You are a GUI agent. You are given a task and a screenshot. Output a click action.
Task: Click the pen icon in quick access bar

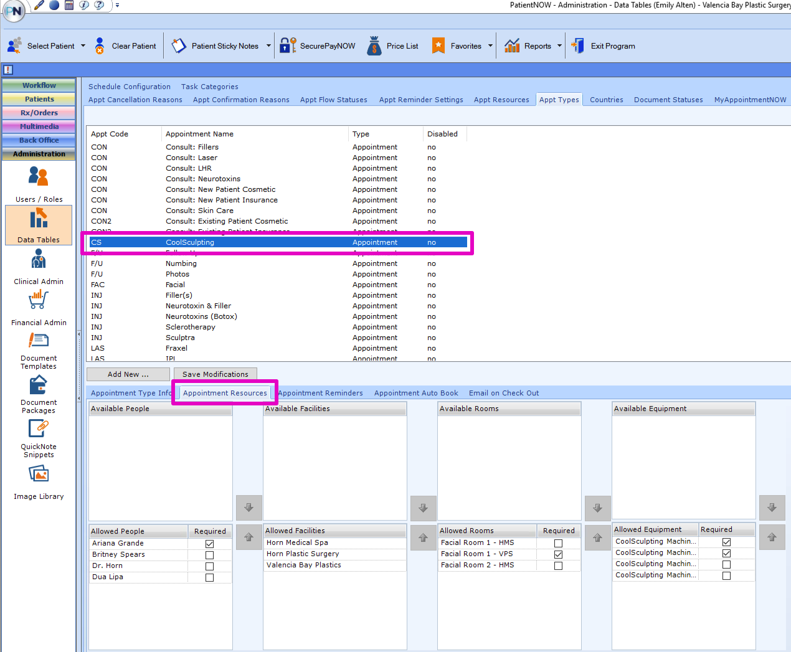(39, 5)
